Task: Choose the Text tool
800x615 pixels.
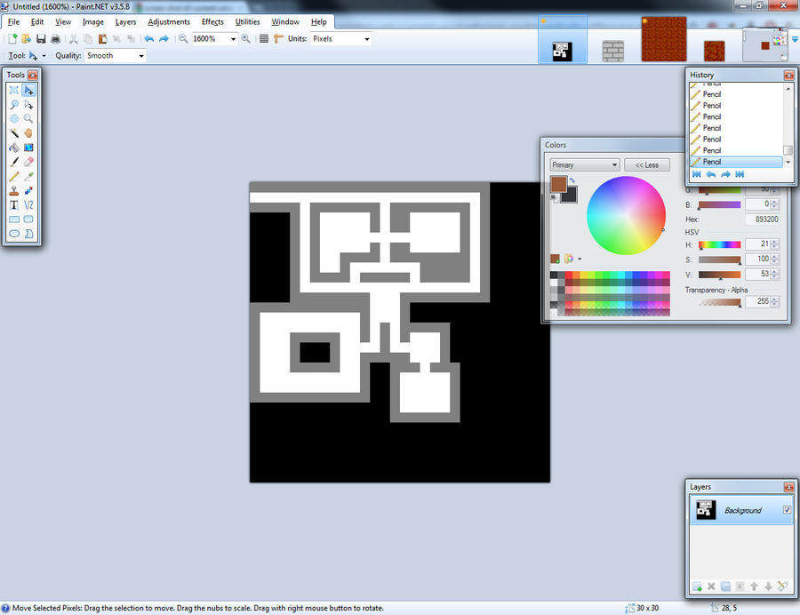Action: point(13,204)
